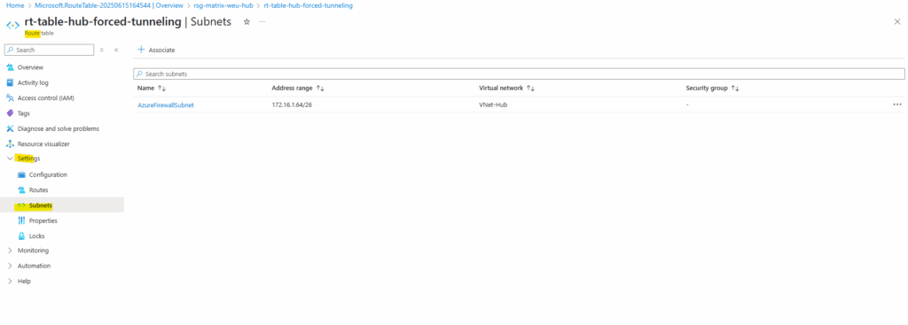
Task: Click the Overview icon in the sidebar
Action: (10, 67)
